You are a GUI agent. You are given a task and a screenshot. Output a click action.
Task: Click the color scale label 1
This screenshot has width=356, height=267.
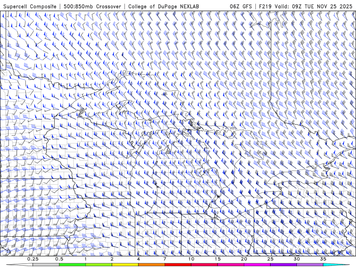tap(85, 259)
